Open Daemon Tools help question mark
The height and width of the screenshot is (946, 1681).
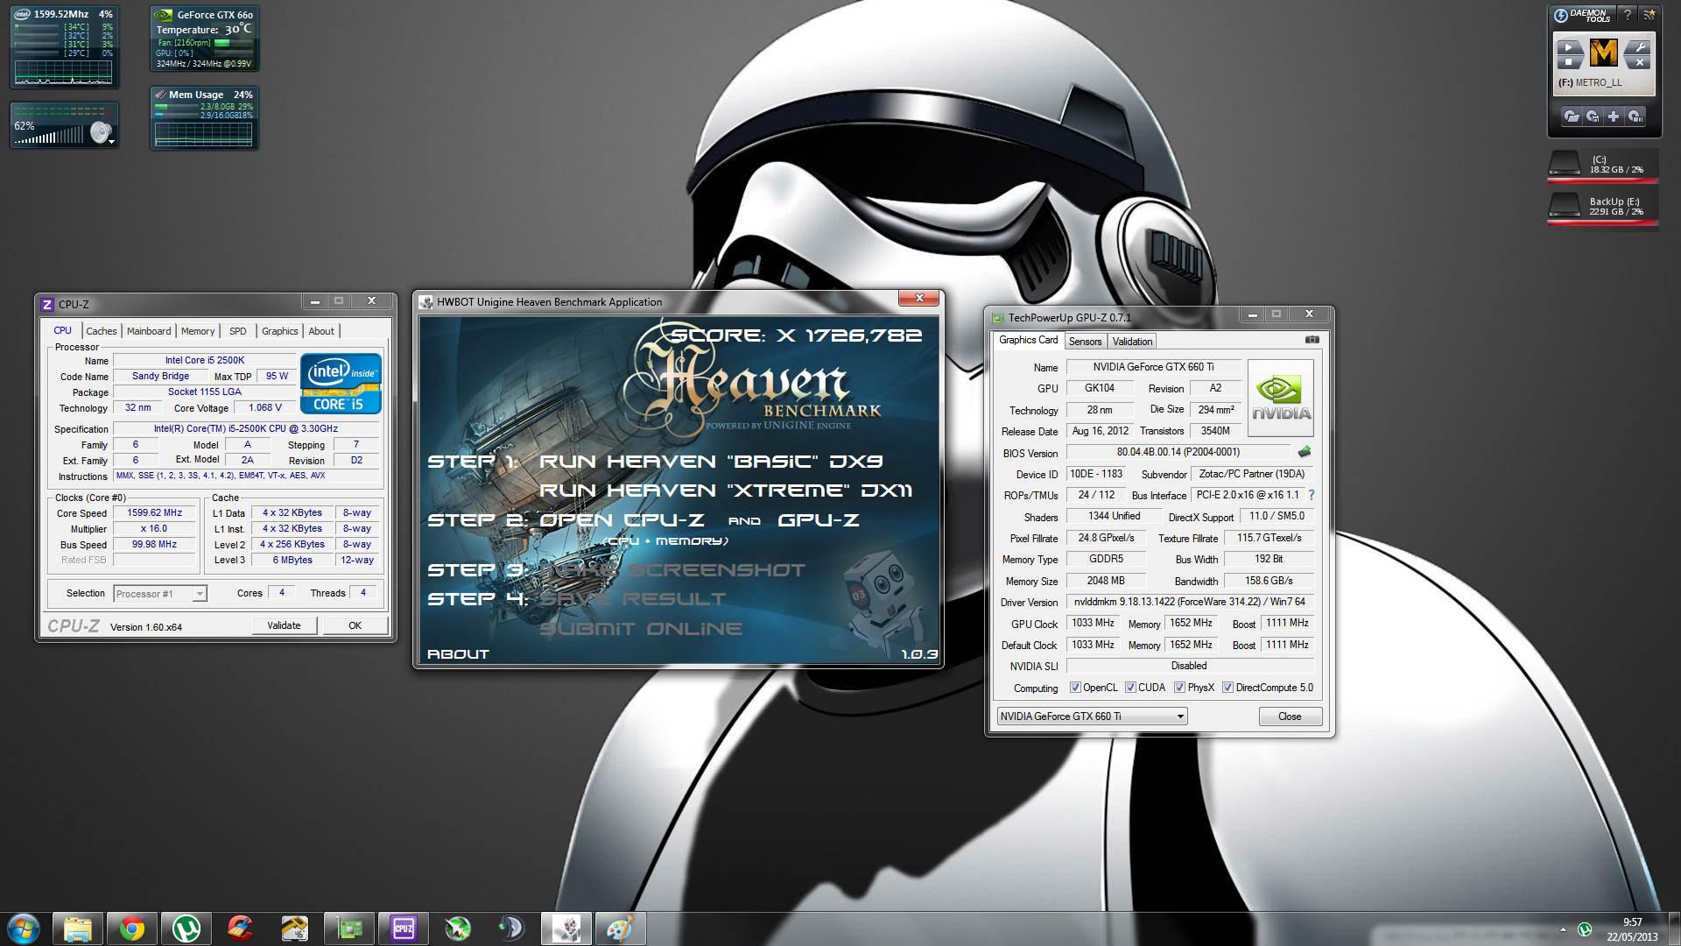[1627, 15]
